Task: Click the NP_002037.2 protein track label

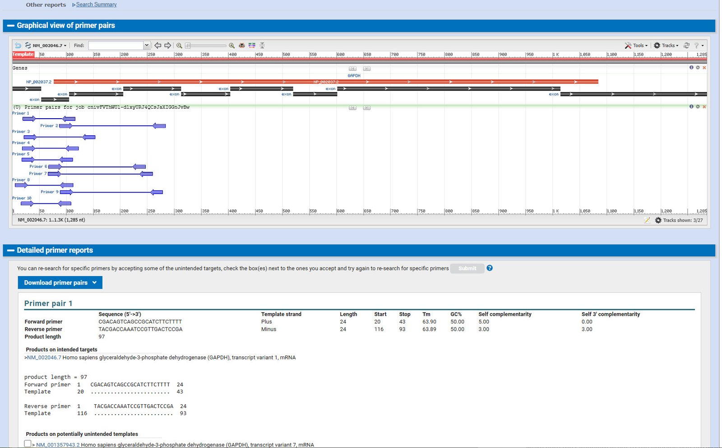Action: coord(39,82)
